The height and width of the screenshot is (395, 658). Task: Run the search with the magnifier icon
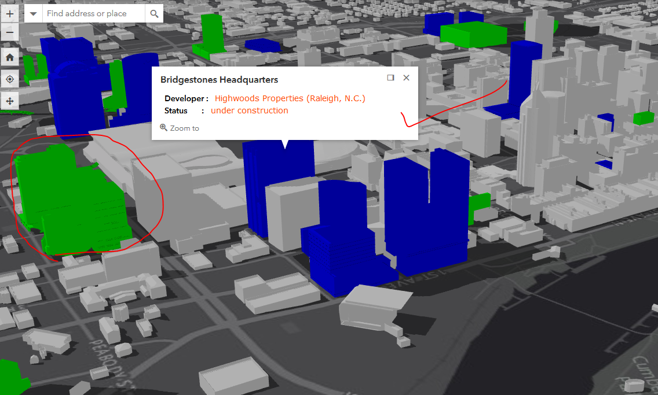pos(154,13)
